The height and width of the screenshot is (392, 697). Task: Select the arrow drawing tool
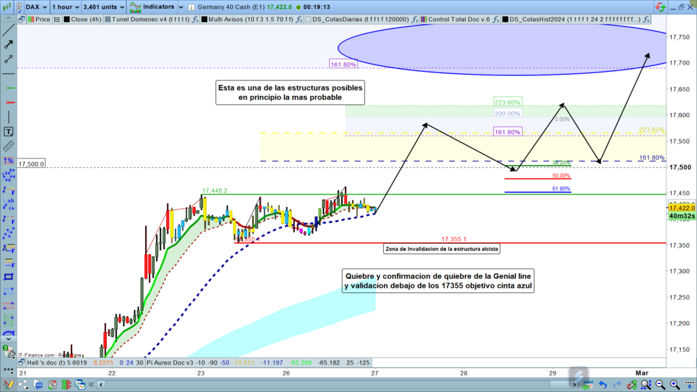[8, 44]
